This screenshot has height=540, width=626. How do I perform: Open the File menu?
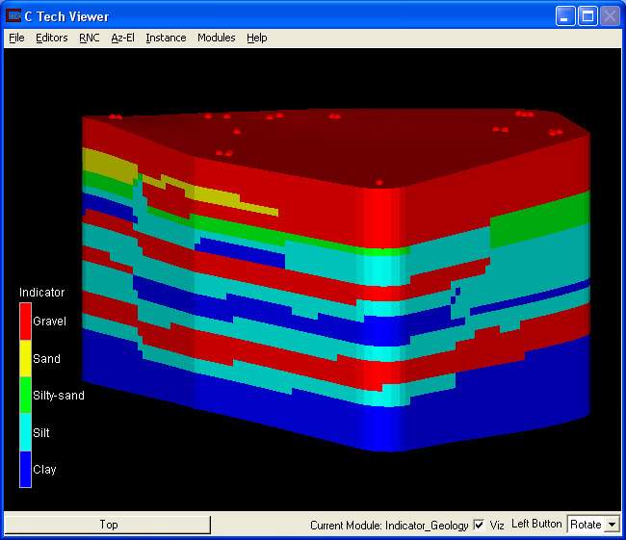click(x=16, y=38)
